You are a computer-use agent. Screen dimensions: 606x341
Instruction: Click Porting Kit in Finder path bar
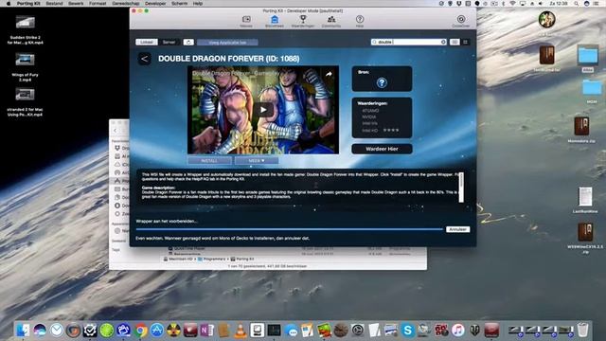pyautogui.click(x=242, y=259)
